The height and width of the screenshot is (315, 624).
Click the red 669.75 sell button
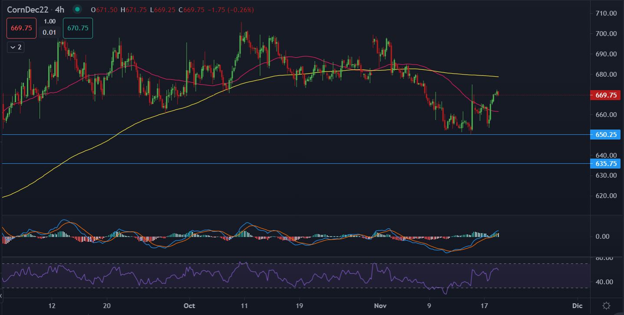21,28
